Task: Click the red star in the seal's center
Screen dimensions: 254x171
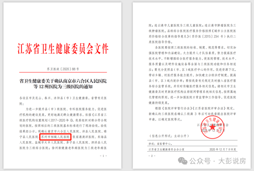Action: coord(212,127)
